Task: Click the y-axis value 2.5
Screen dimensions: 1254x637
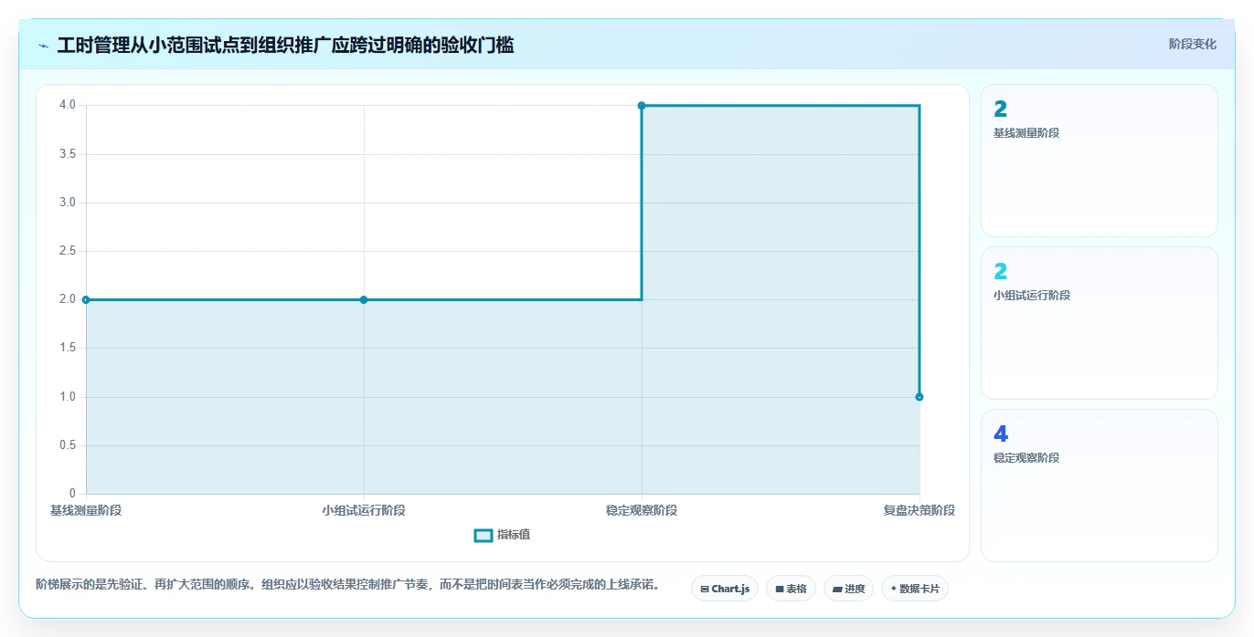Action: 68,251
